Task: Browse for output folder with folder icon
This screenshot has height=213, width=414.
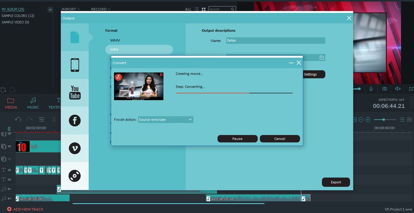Action: [x=322, y=57]
